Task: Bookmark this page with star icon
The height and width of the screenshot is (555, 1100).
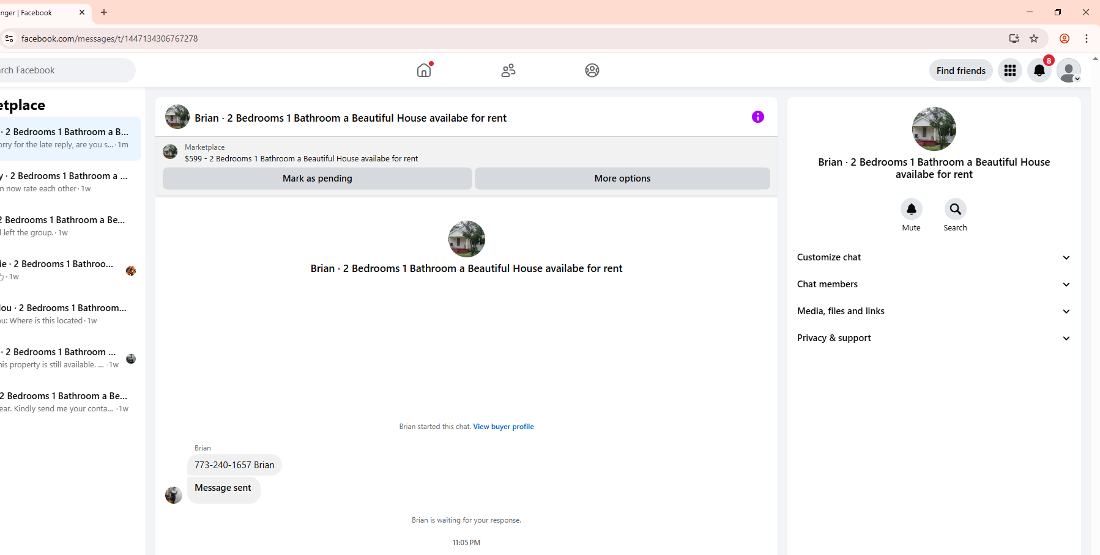Action: pyautogui.click(x=1034, y=39)
